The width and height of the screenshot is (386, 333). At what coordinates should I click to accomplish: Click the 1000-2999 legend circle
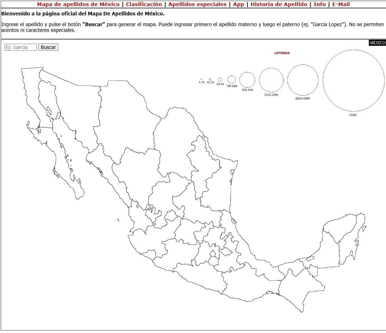271,80
